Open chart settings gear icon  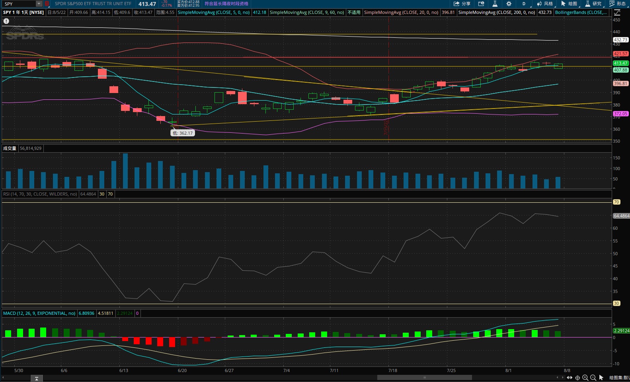point(509,4)
